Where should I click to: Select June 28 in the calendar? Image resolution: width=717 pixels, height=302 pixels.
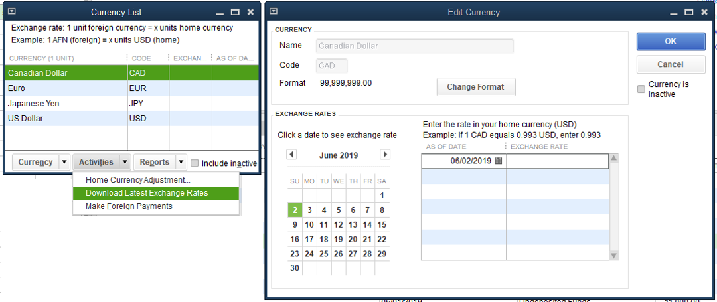(367, 254)
